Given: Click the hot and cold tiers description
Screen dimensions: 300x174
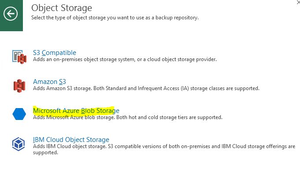Looking at the screenshot, I should pos(128,117).
